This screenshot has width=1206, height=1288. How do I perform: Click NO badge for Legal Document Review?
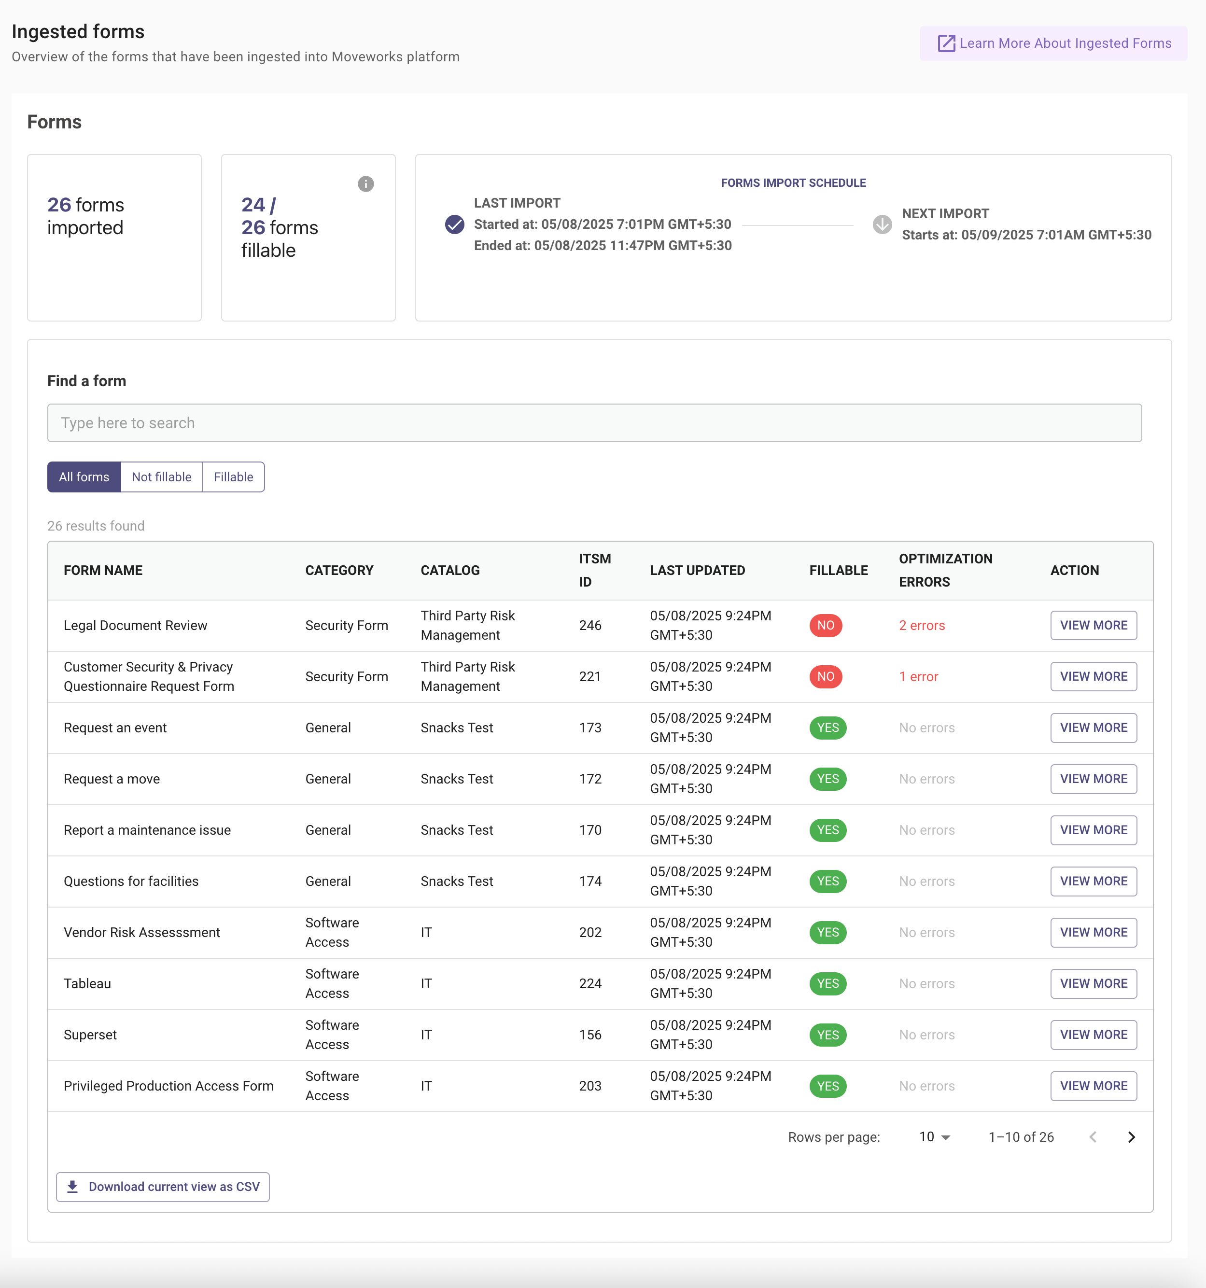825,625
